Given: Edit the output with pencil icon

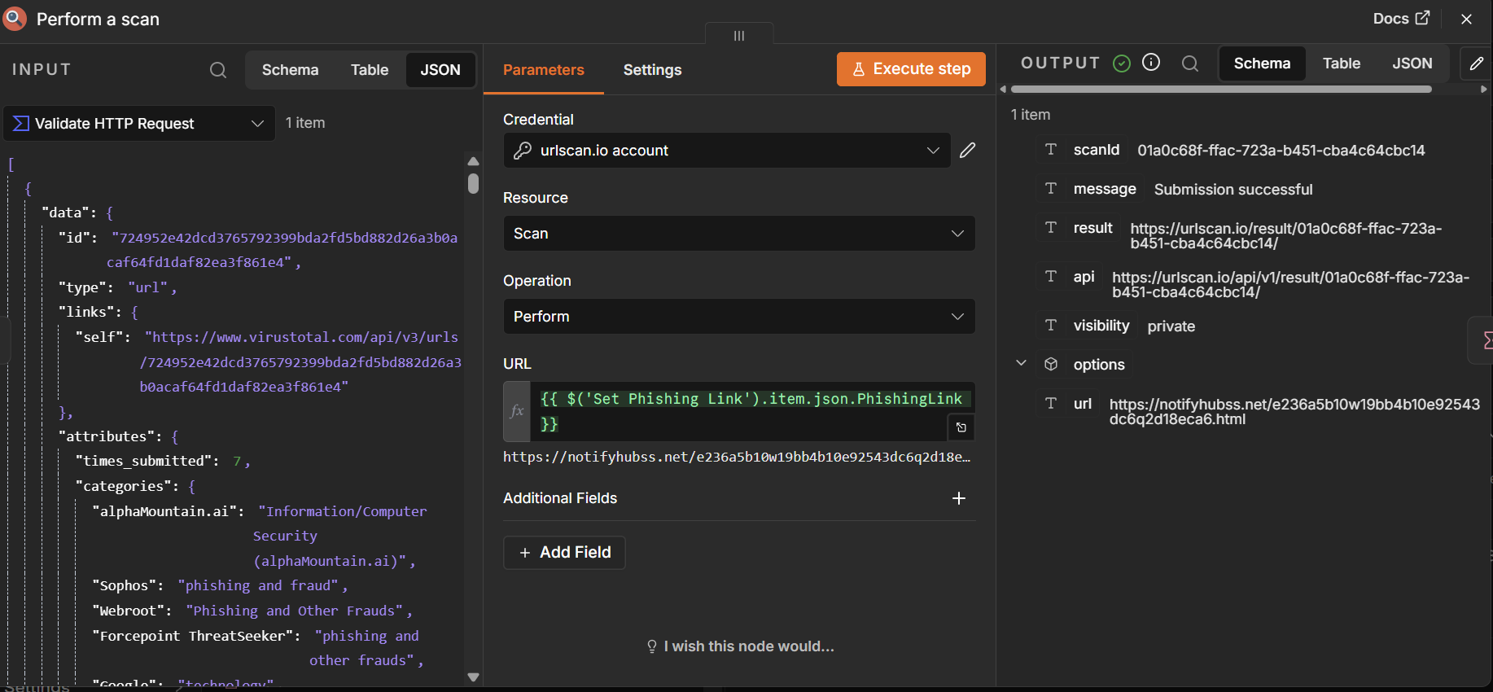Looking at the screenshot, I should [1476, 64].
